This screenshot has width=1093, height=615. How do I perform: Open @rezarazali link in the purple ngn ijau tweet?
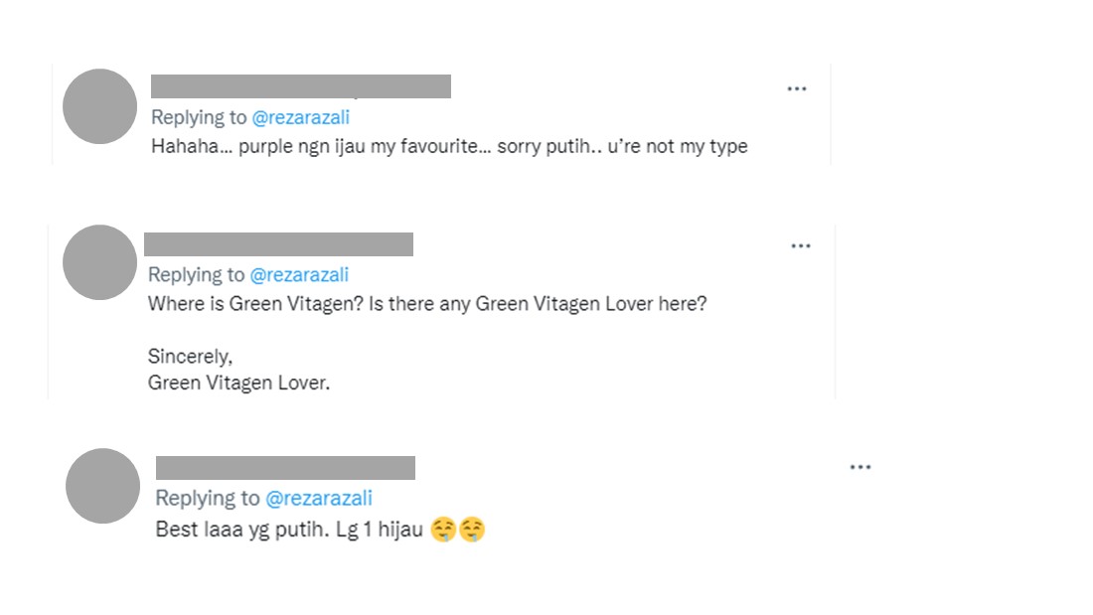(300, 117)
